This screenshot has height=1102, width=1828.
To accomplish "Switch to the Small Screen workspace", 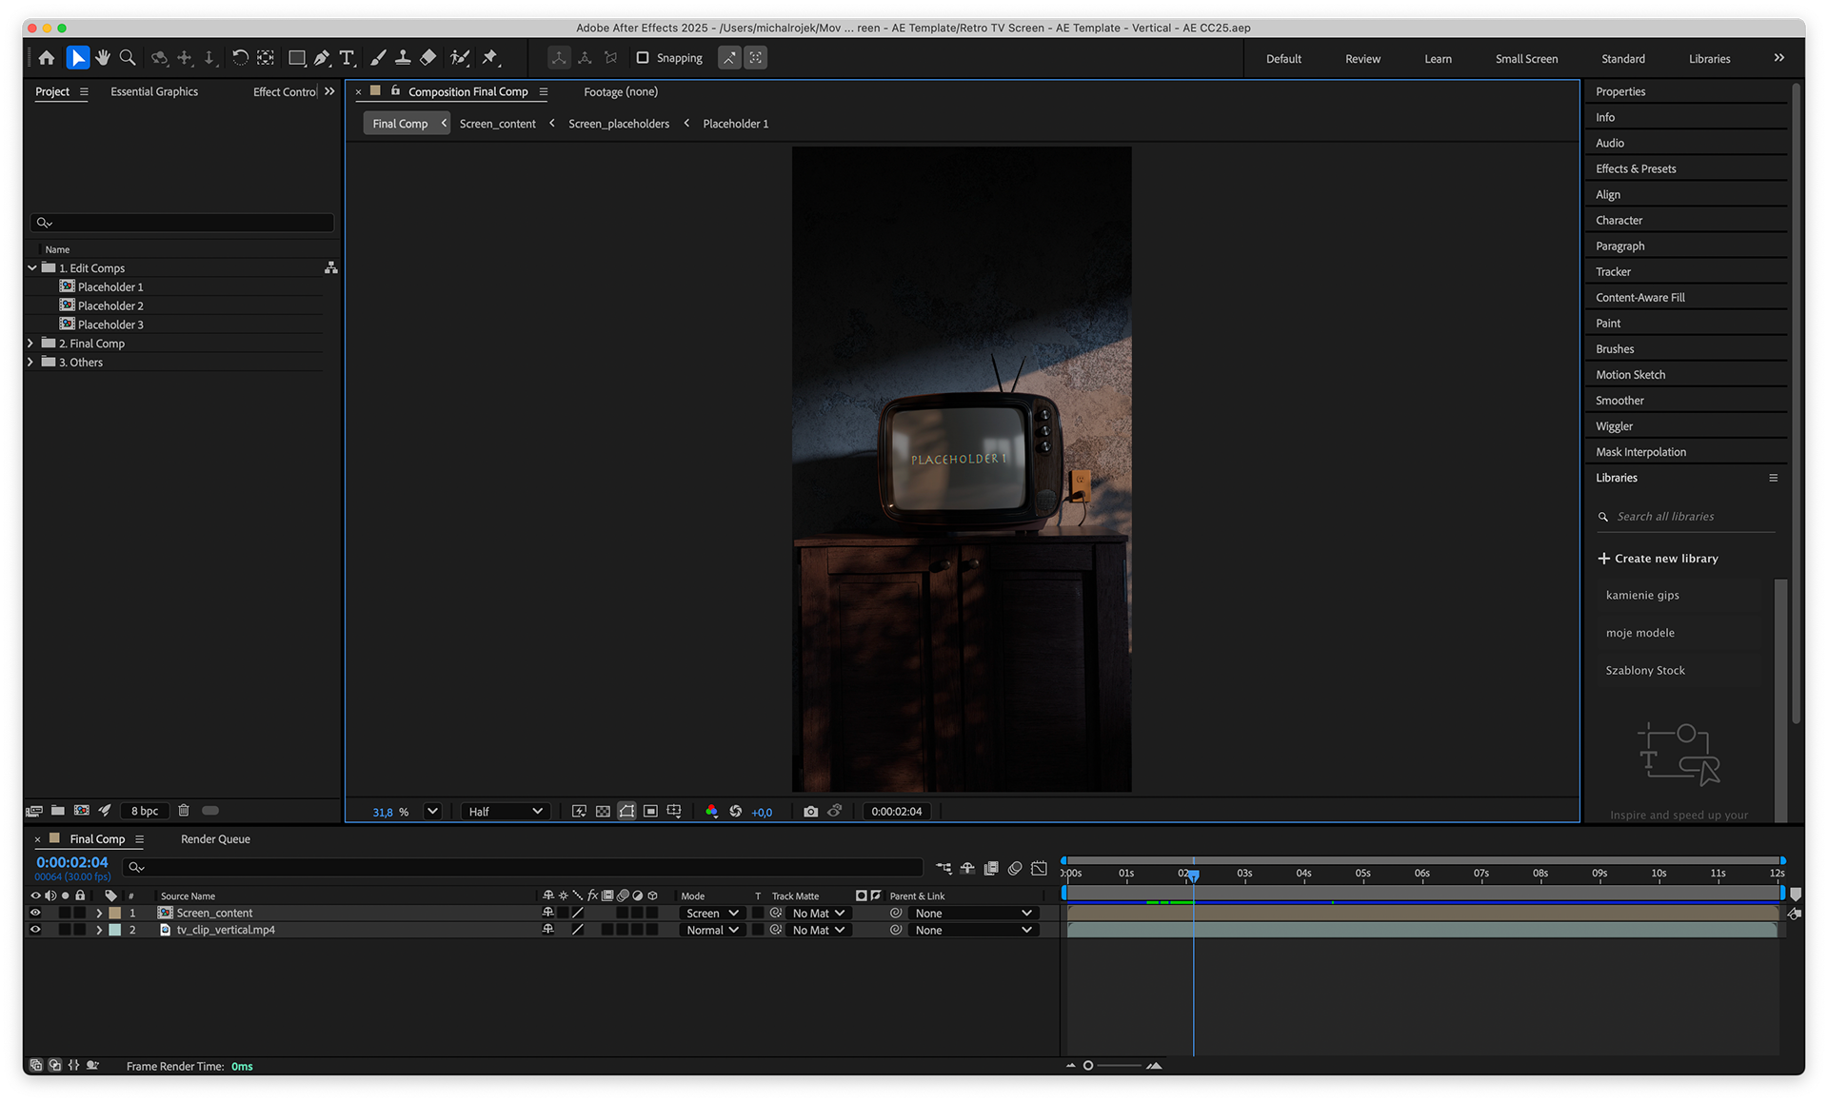I will (x=1526, y=59).
